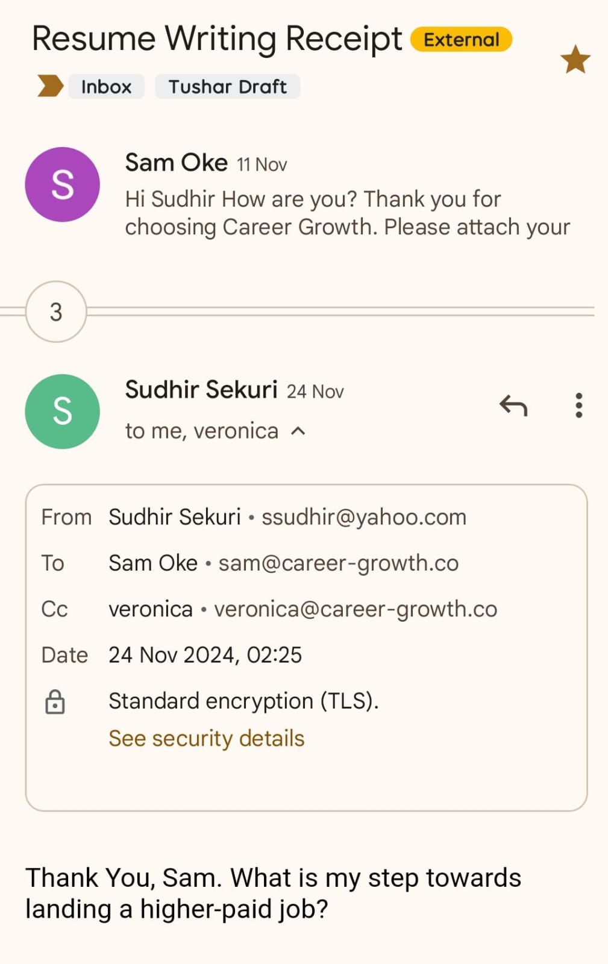Tap the veronica@career-growth.co Cc address
The width and height of the screenshot is (608, 964).
point(356,609)
